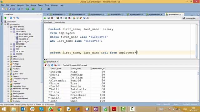Image resolution: width=200 pixels, height=112 pixels.
Task: Click the red Delete row icon in Query Result
Action: [x=56, y=65]
